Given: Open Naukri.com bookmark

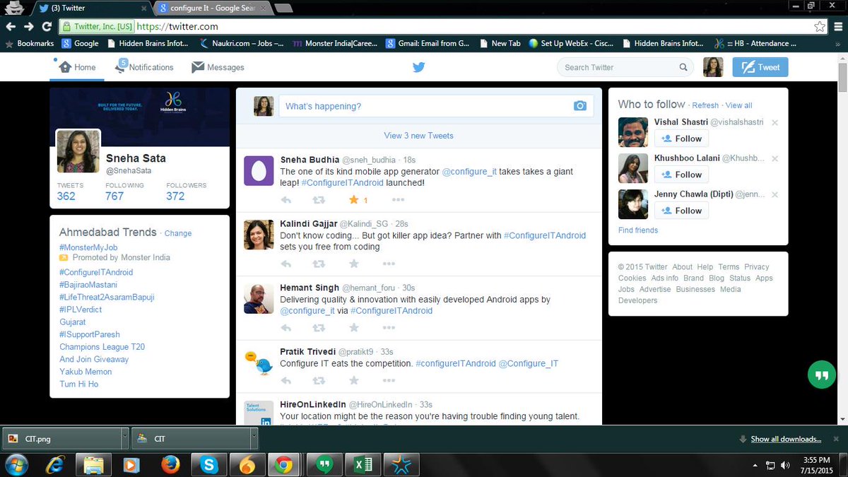Looking at the screenshot, I should tap(242, 43).
